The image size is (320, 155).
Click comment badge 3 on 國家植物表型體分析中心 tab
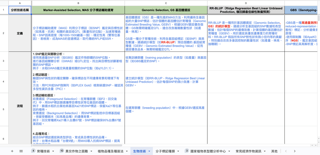pos(187,151)
